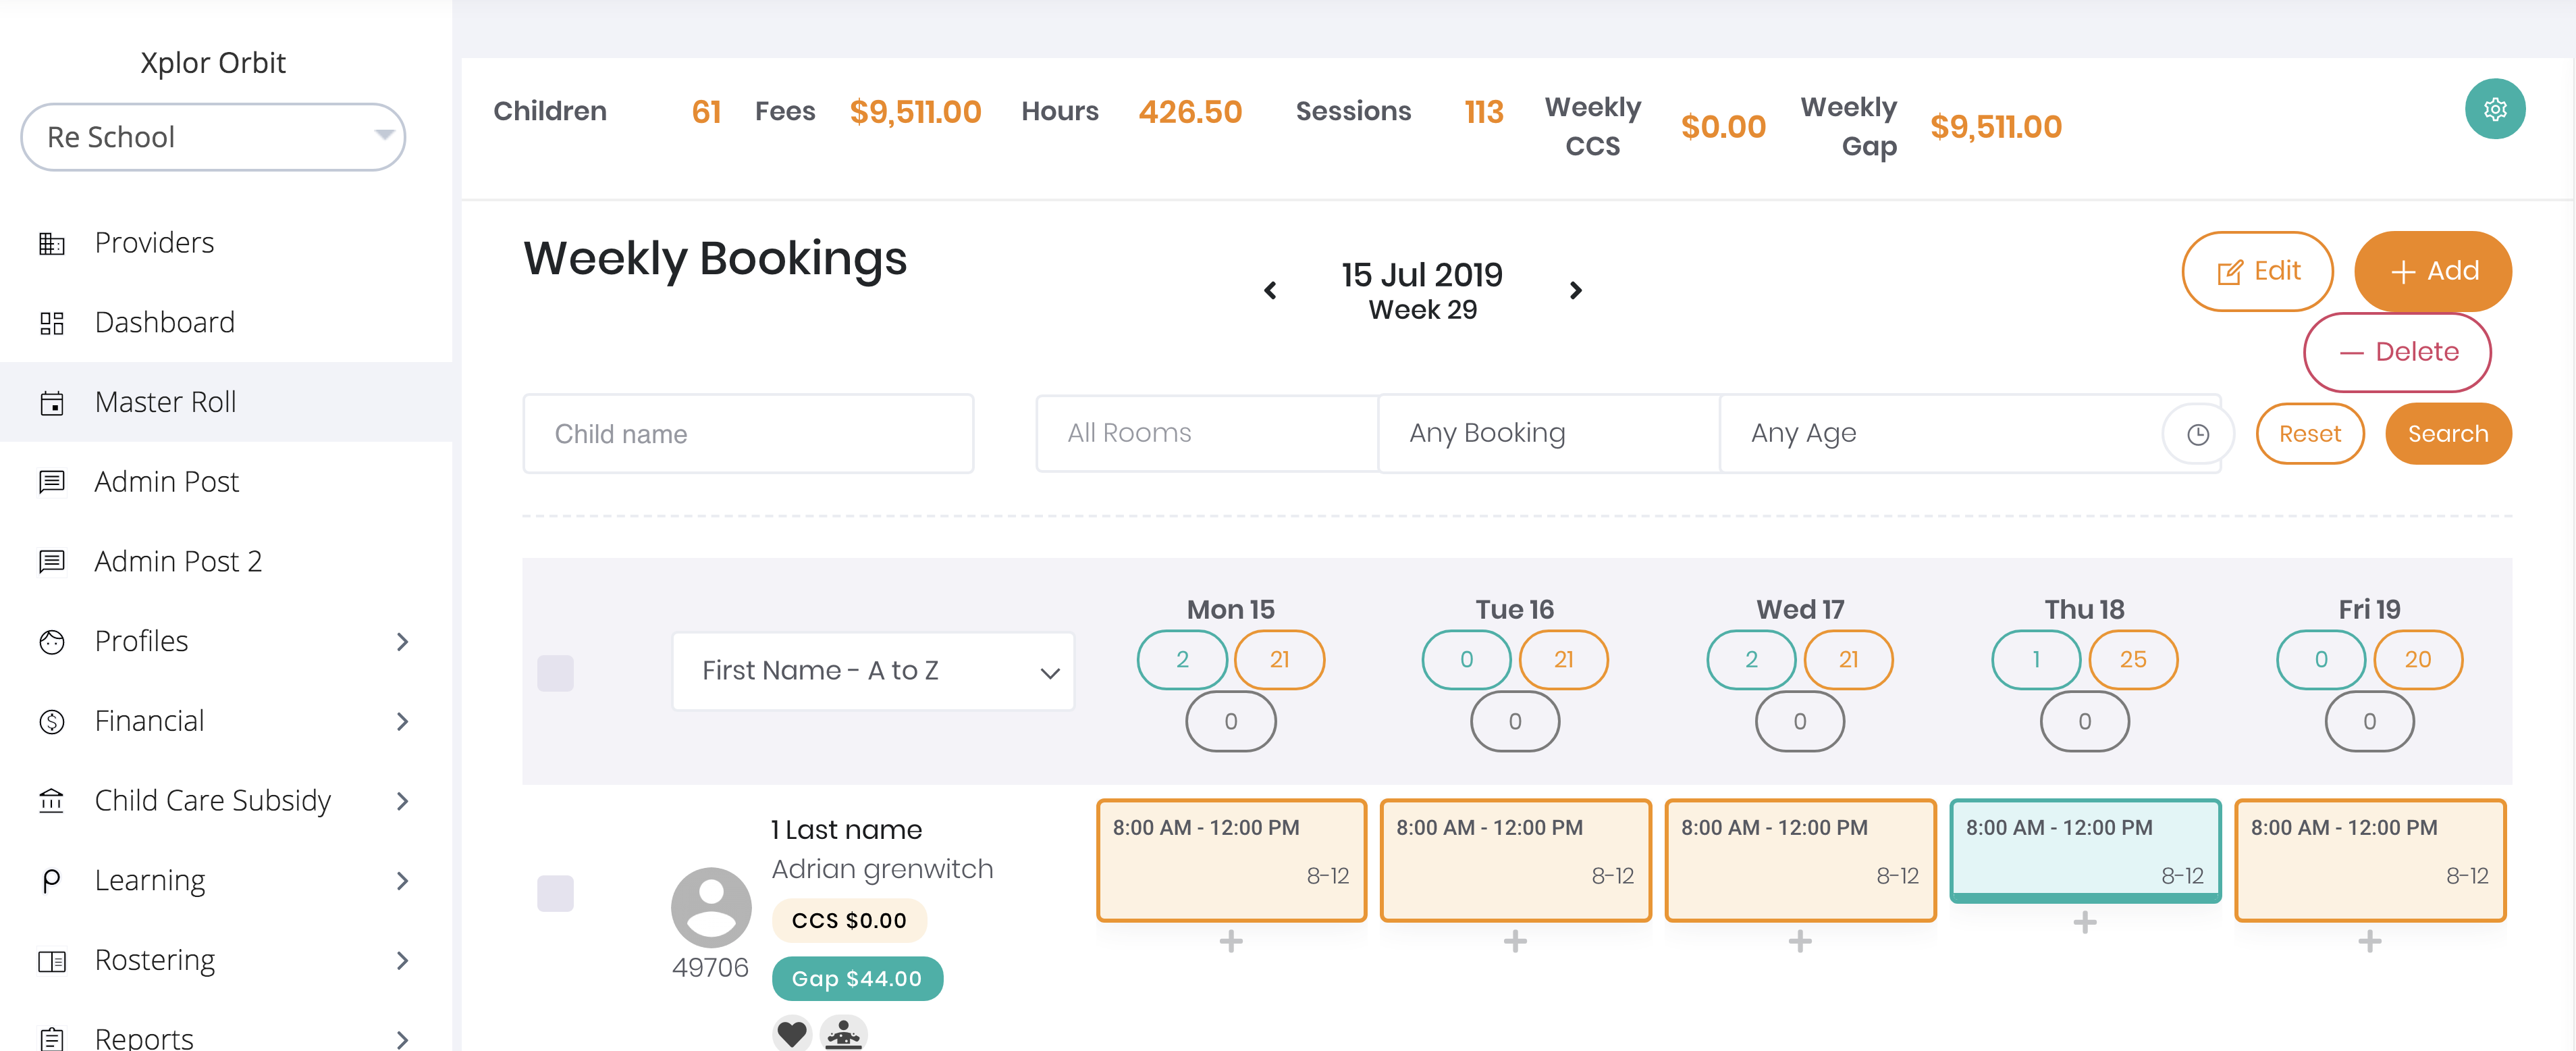Open First Name - A to Z sort dropdown

click(873, 671)
